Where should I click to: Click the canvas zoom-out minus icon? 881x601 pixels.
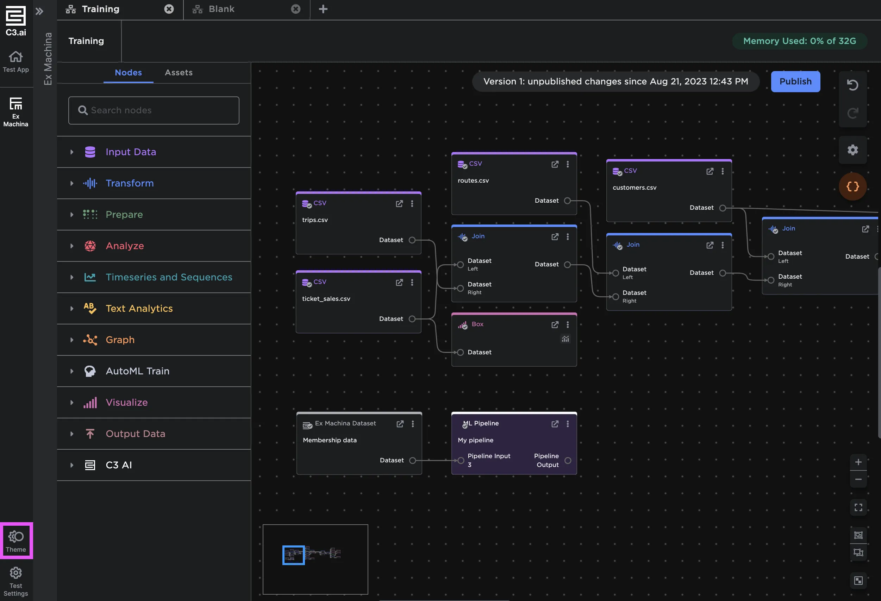858,479
